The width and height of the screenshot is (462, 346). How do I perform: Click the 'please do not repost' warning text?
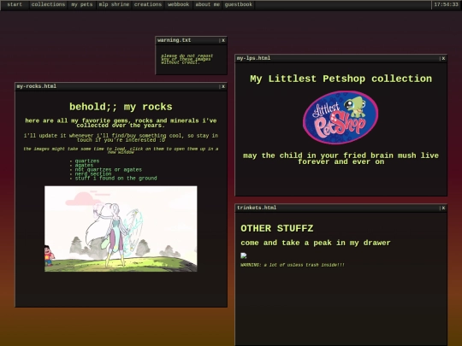[187, 59]
